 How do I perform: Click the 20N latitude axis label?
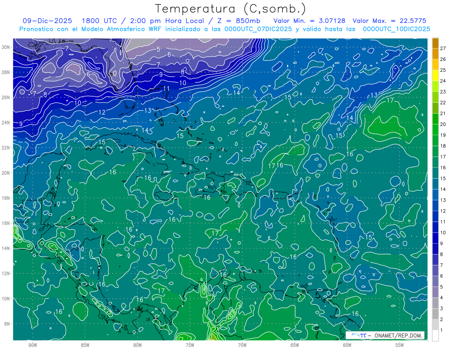pyautogui.click(x=6, y=173)
